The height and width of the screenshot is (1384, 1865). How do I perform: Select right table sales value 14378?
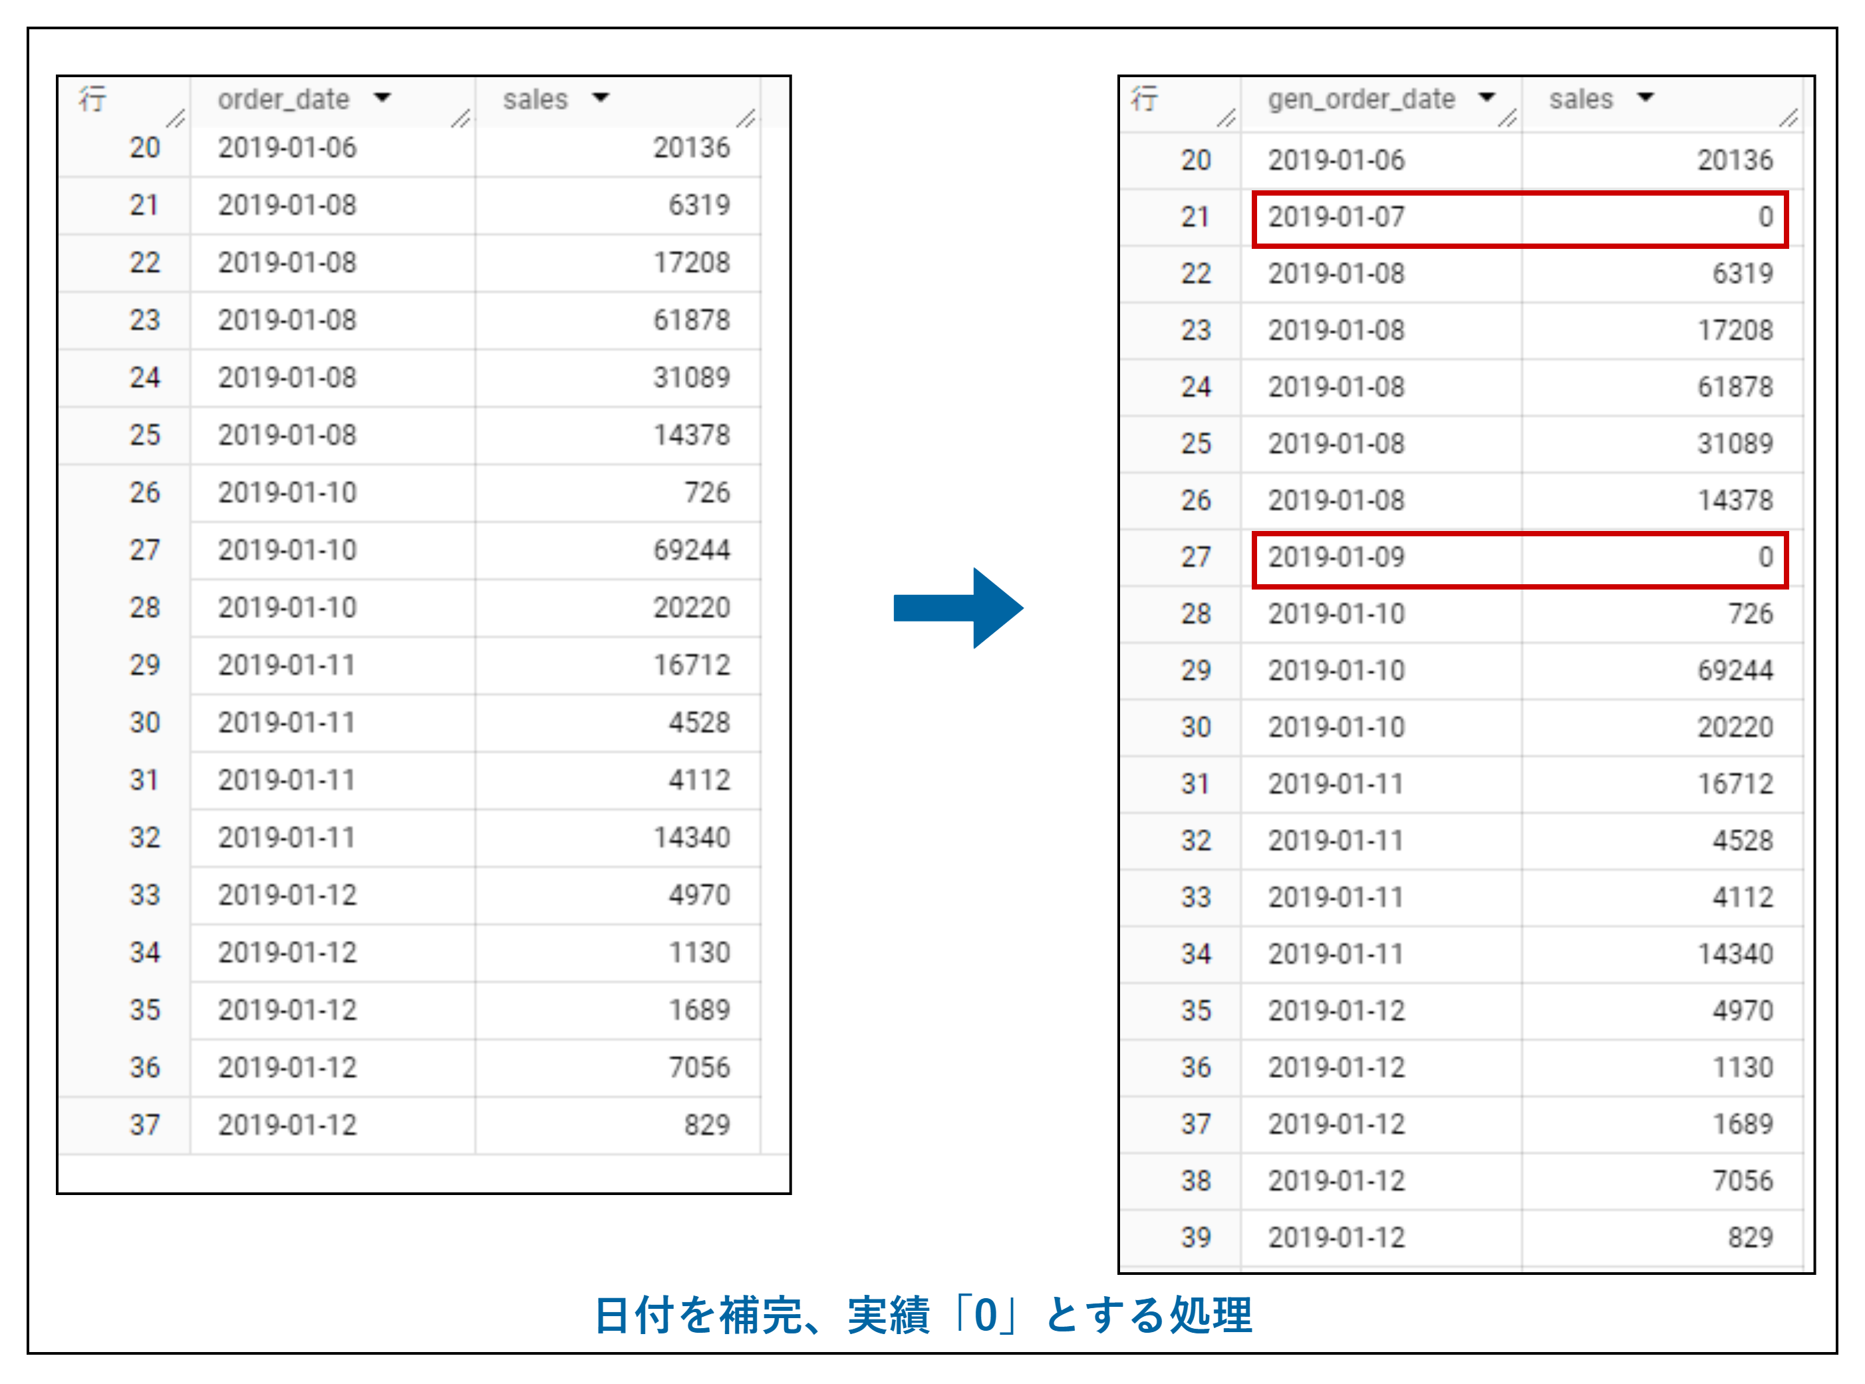[x=1735, y=500]
